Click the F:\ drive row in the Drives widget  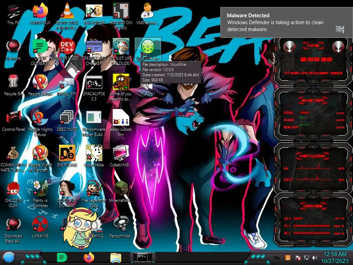point(315,226)
